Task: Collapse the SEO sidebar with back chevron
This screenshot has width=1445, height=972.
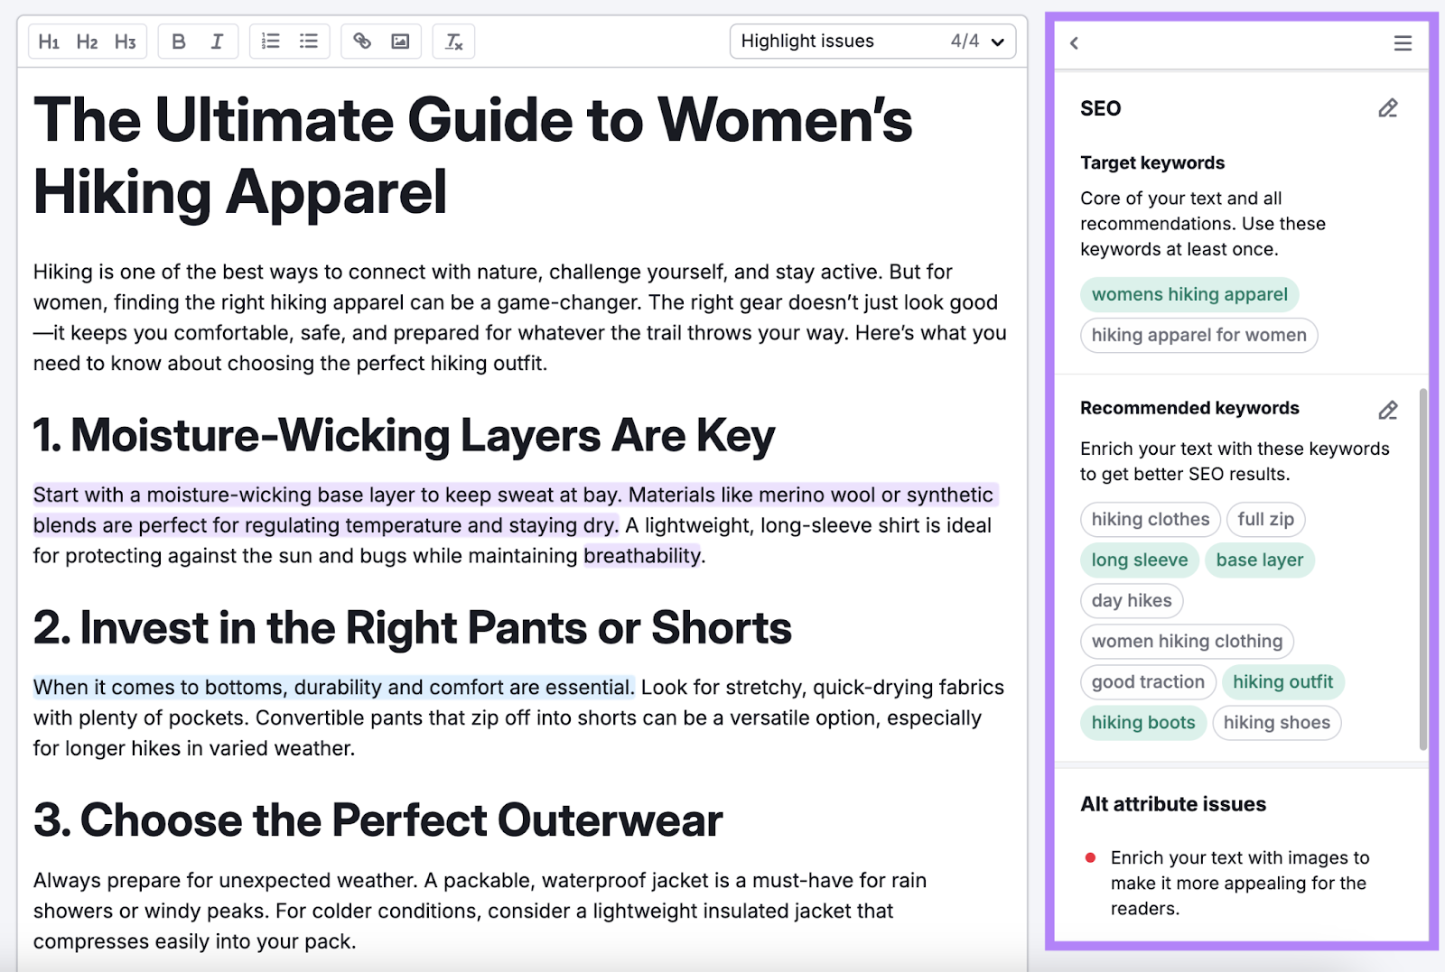Action: pos(1074,42)
